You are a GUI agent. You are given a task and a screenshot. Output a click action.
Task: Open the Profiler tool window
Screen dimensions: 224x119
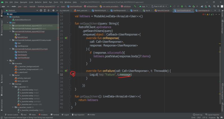coord(92,115)
